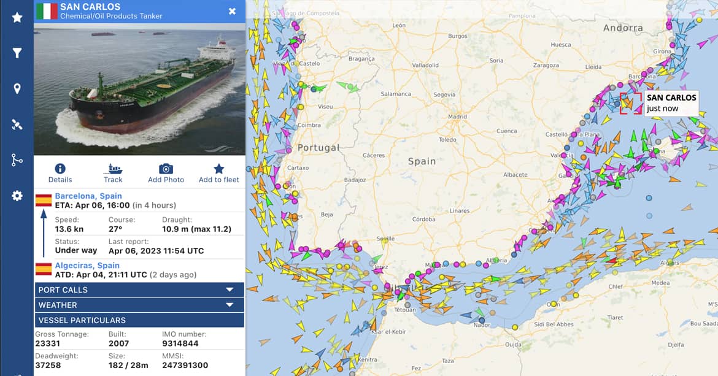
Task: Close the SAN CARLOS vessel panel
Action: (x=232, y=11)
